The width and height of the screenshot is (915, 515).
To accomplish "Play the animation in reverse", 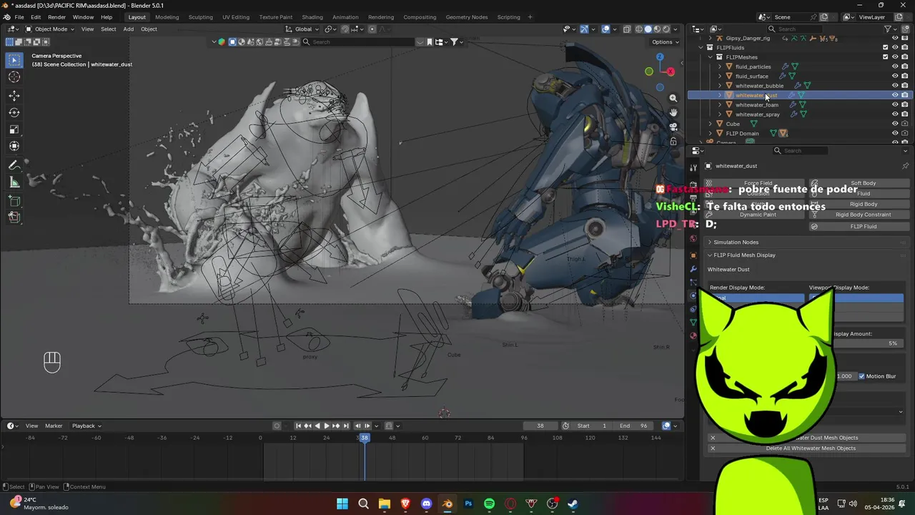I will pos(317,426).
